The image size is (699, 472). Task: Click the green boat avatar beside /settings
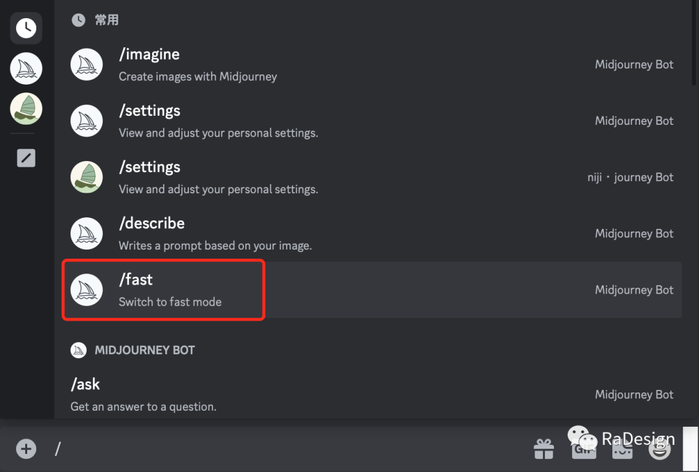(x=87, y=177)
